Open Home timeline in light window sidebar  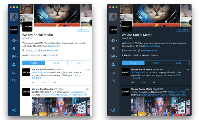(x=14, y=41)
